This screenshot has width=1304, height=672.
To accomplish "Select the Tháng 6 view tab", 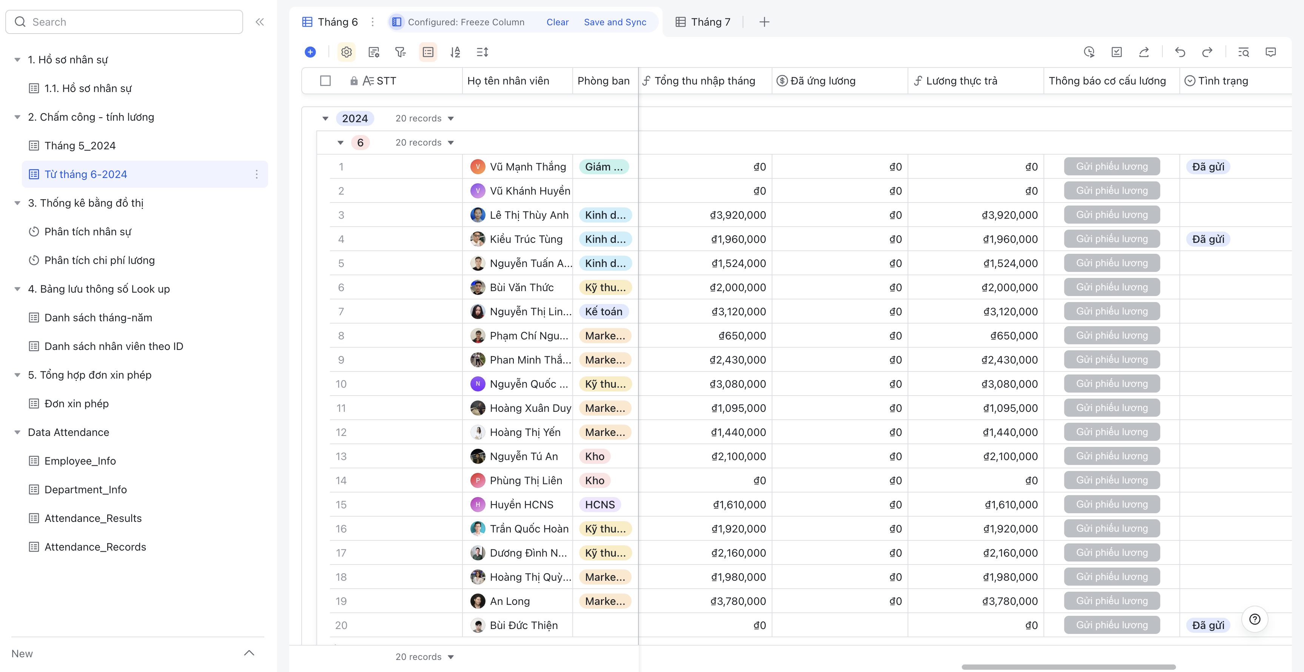I will [x=330, y=22].
